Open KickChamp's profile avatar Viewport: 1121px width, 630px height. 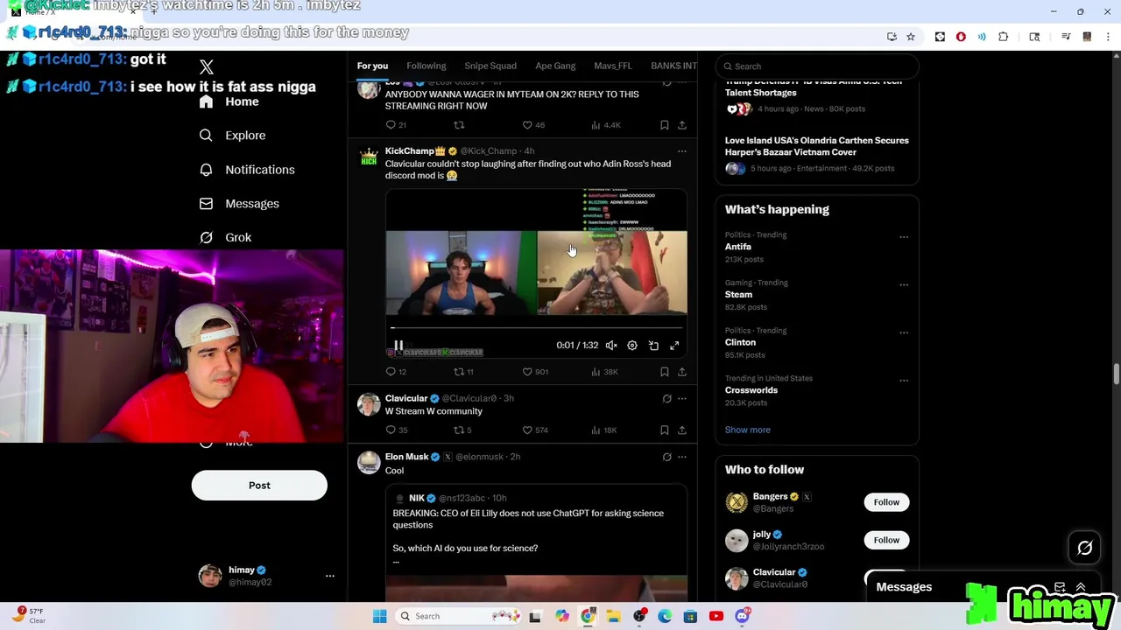click(369, 158)
